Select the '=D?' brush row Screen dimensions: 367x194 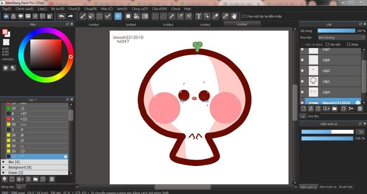pos(37,113)
